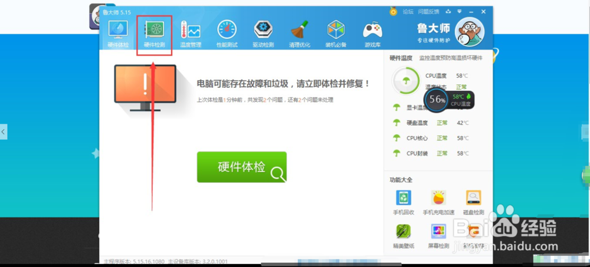Screen dimensions: 590x267
Task: Click the previous-image arrow at left page edge
Action: pyautogui.click(x=4, y=132)
